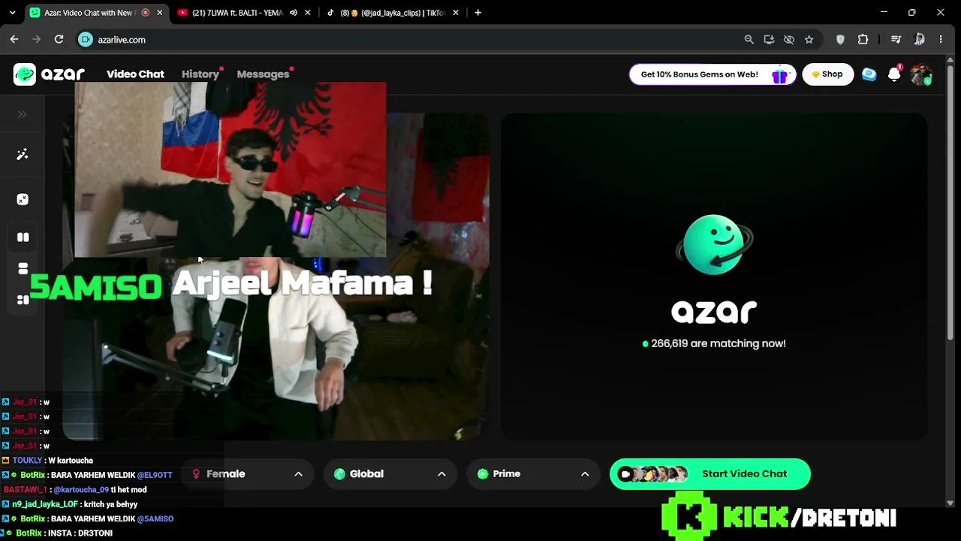Switch to the jad_layka_clips TikTok tab

point(392,13)
